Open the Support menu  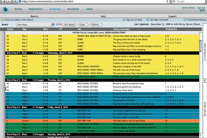[x=172, y=16]
